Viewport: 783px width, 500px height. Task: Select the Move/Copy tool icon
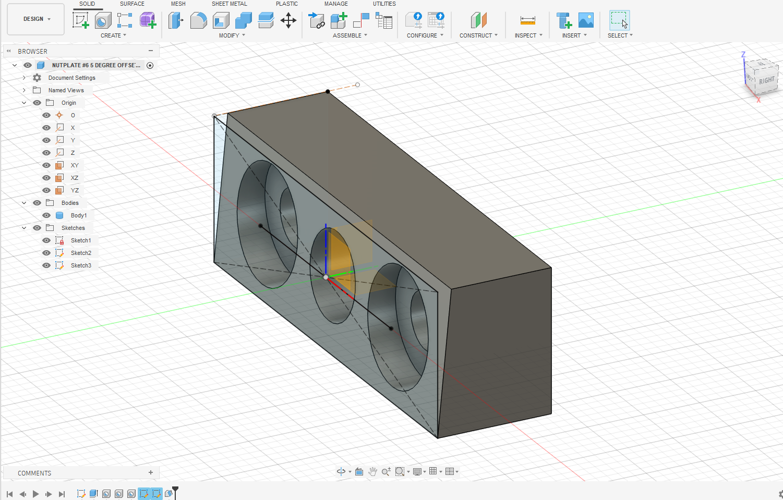[288, 20]
